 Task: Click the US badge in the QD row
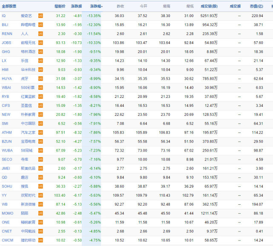click(40, 177)
